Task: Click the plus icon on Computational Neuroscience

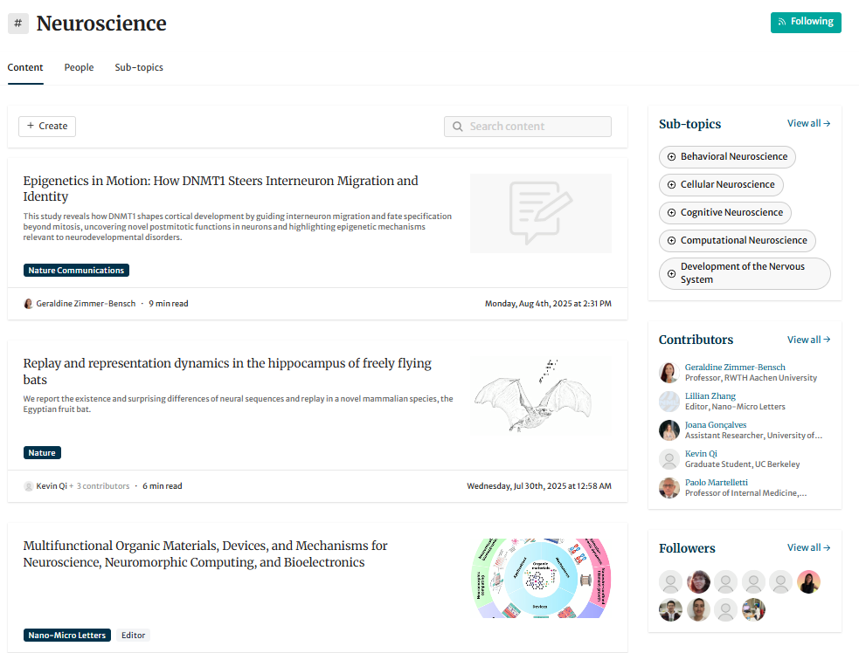Action: pos(671,241)
